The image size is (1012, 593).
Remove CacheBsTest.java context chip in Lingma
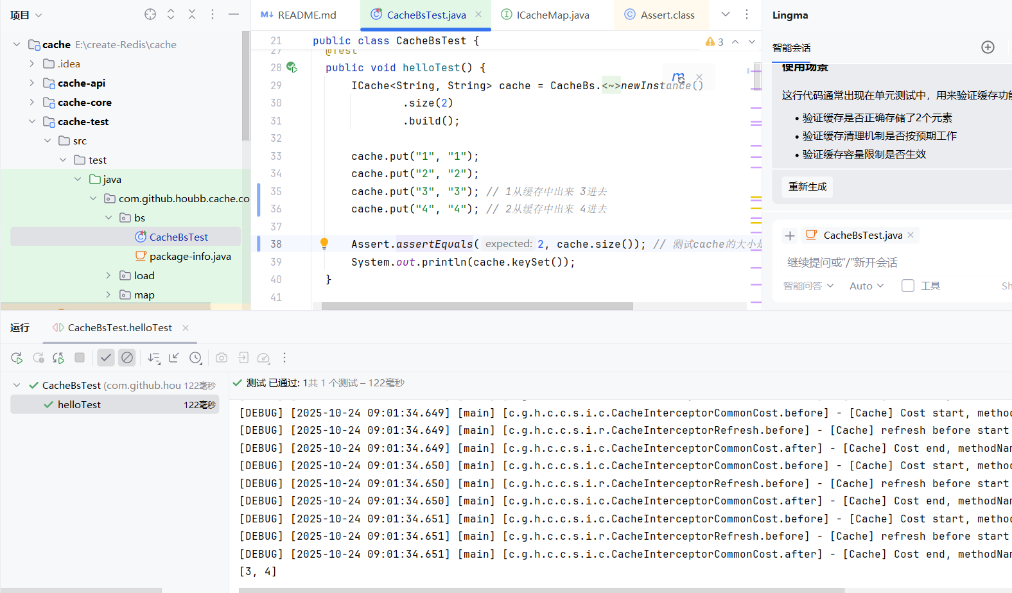click(911, 235)
